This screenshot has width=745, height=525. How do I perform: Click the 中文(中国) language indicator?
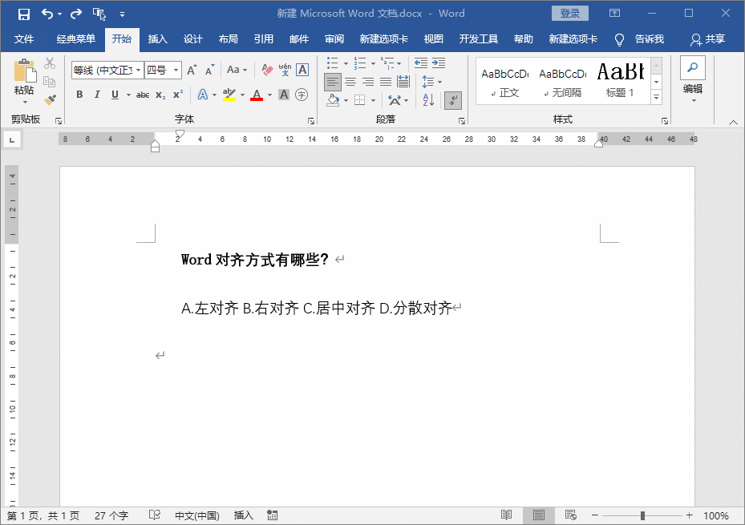pos(197,515)
